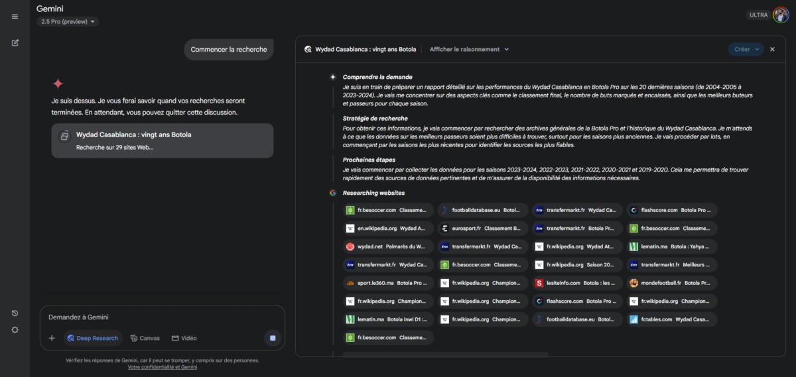Open the profile avatar account menu
Viewport: 796px width, 377px height.
coord(781,15)
